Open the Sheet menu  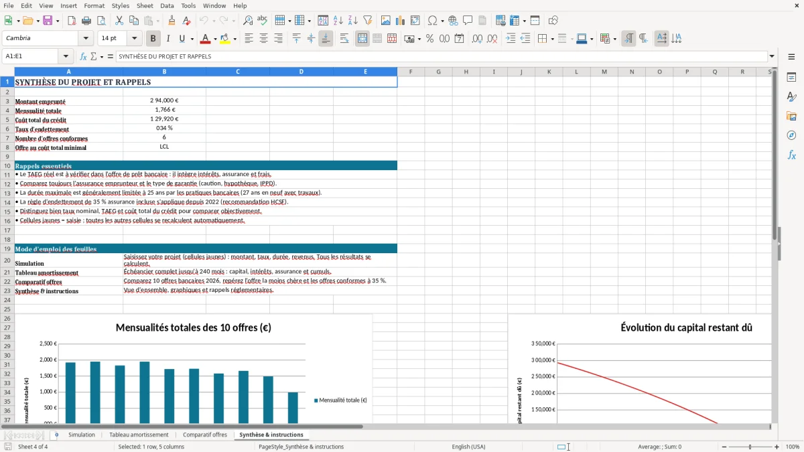(x=145, y=5)
